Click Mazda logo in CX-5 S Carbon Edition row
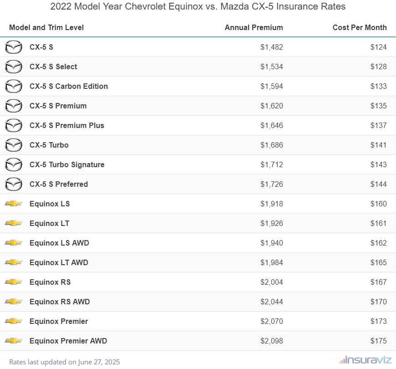Image resolution: width=396 pixels, height=369 pixels. [x=14, y=86]
